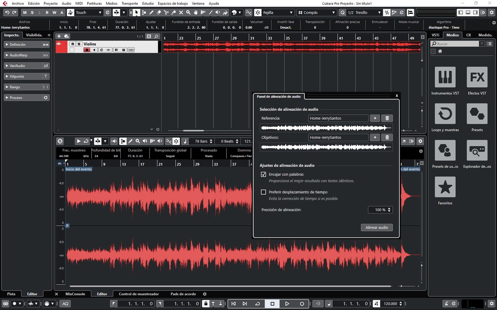Viewport: 497px width, 310px height.
Task: Open the Presets media tile
Action: (477, 114)
